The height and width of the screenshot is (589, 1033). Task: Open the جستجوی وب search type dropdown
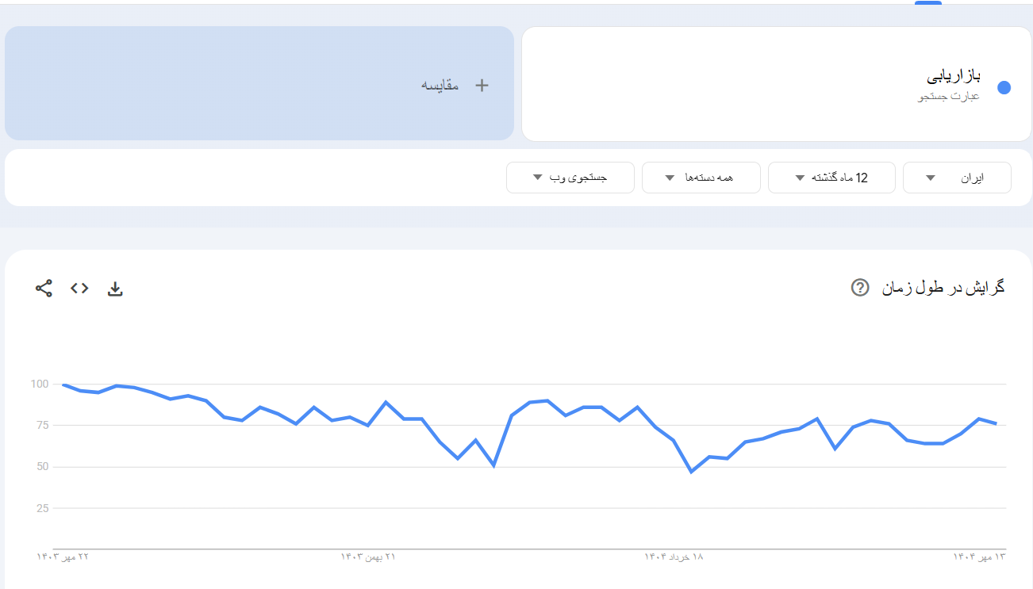[570, 178]
